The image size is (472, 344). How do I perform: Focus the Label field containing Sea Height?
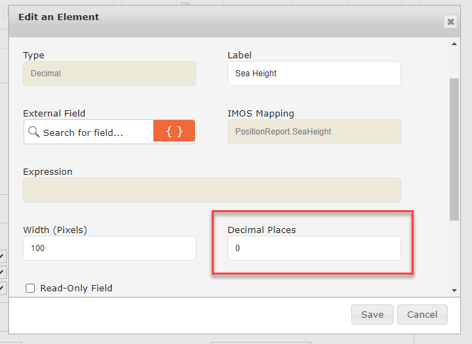tap(314, 74)
